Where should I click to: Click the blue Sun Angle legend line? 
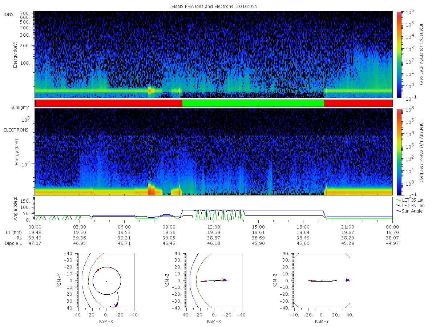point(399,211)
